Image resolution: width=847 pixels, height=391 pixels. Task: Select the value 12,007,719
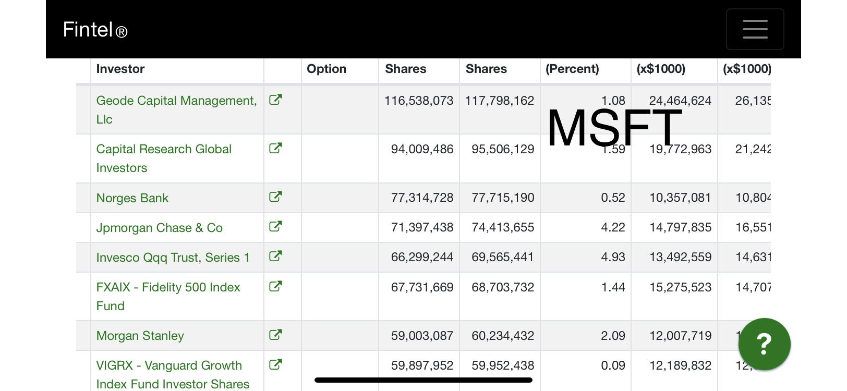[680, 336]
